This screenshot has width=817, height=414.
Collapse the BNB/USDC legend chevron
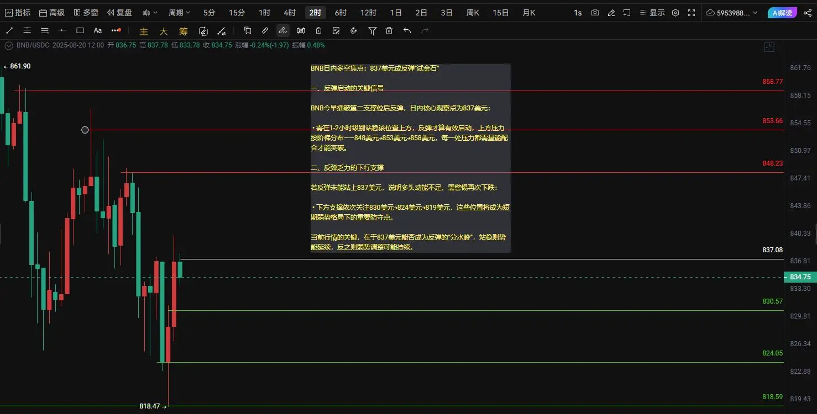coord(8,45)
